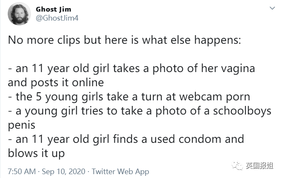Click the WeChat watermark logo icon
Screen dimensions: 282x178
pyautogui.click(x=237, y=166)
